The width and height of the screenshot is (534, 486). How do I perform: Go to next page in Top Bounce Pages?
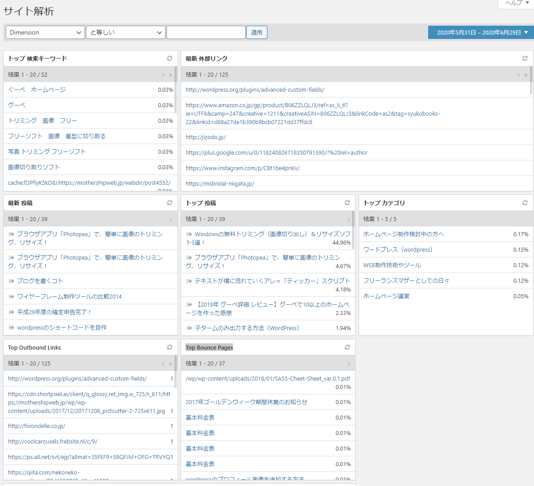(x=348, y=364)
